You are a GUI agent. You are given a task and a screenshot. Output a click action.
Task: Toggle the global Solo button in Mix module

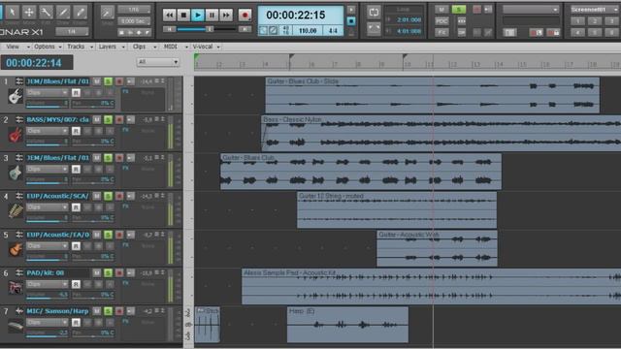click(x=459, y=9)
